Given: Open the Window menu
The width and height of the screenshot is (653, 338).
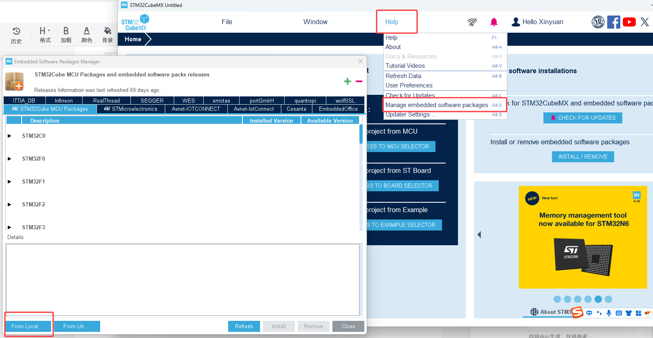Looking at the screenshot, I should click(x=315, y=22).
